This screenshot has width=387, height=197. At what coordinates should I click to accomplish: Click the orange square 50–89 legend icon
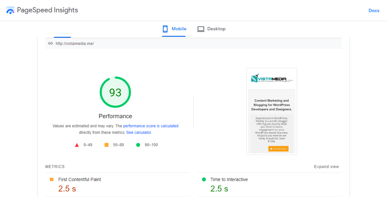pyautogui.click(x=107, y=145)
